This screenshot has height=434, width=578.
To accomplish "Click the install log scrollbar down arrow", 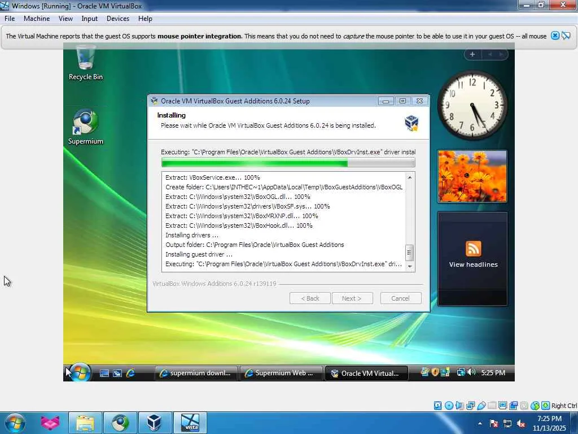I will [410, 266].
